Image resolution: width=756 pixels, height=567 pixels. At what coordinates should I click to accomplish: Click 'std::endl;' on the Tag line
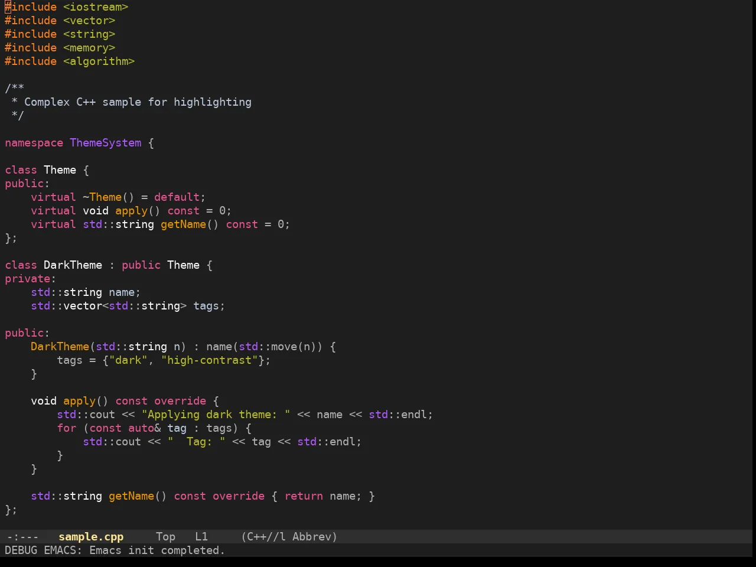coord(330,442)
